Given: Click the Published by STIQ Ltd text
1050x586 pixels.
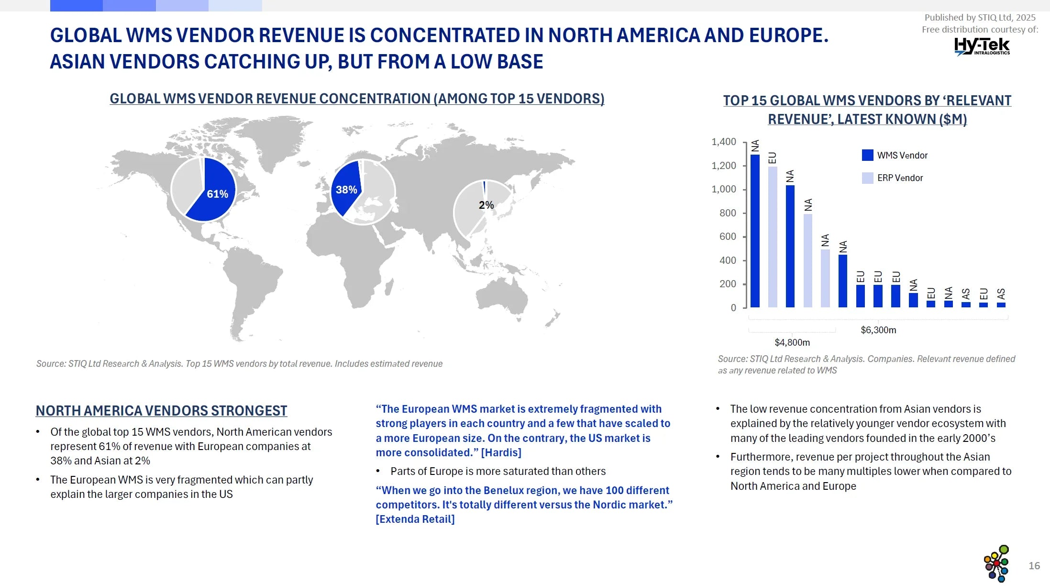Looking at the screenshot, I should tap(980, 17).
